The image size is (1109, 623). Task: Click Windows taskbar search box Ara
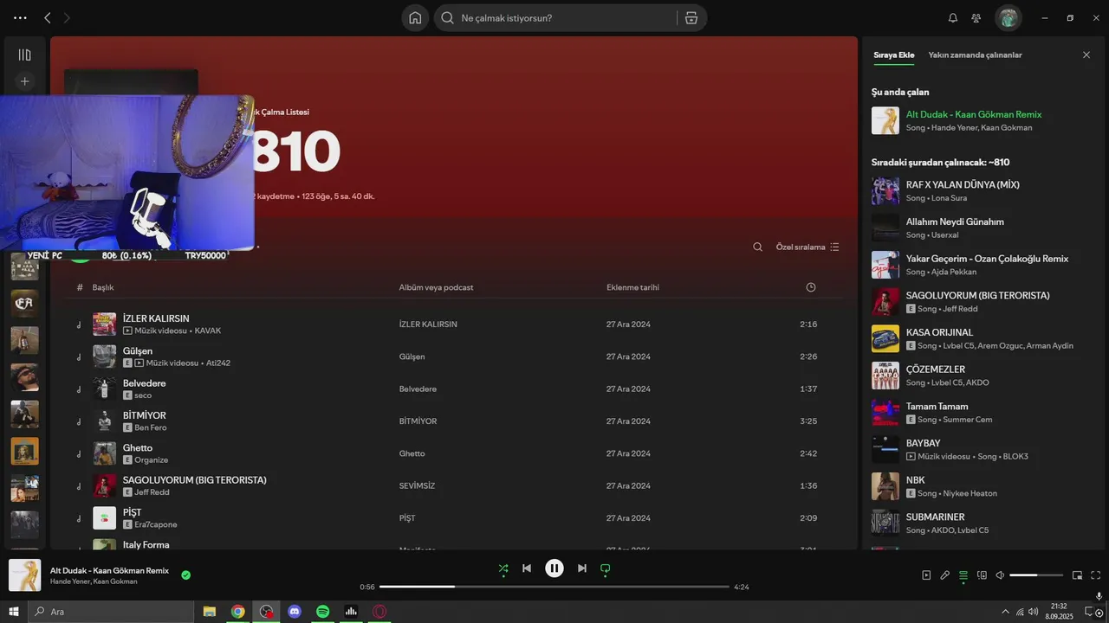(111, 611)
